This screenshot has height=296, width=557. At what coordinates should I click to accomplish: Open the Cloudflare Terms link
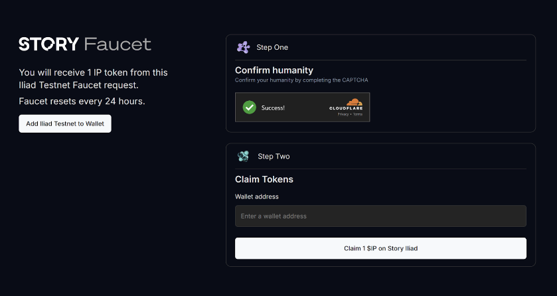click(x=358, y=114)
